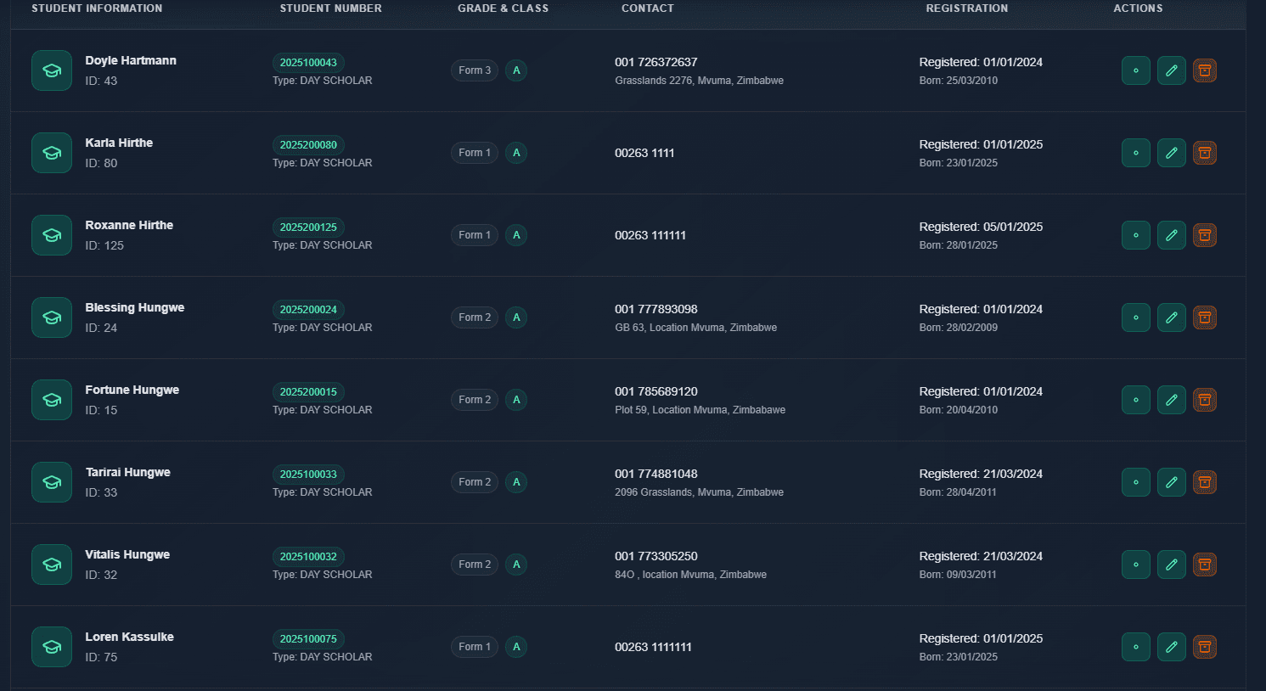Edit Blessing Hungwe's record with the pencil icon
Viewport: 1266px width, 691px height.
tap(1171, 317)
